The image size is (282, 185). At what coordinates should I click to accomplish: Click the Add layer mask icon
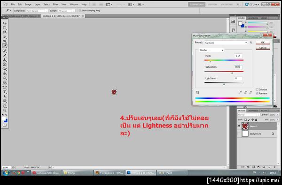[253, 167]
